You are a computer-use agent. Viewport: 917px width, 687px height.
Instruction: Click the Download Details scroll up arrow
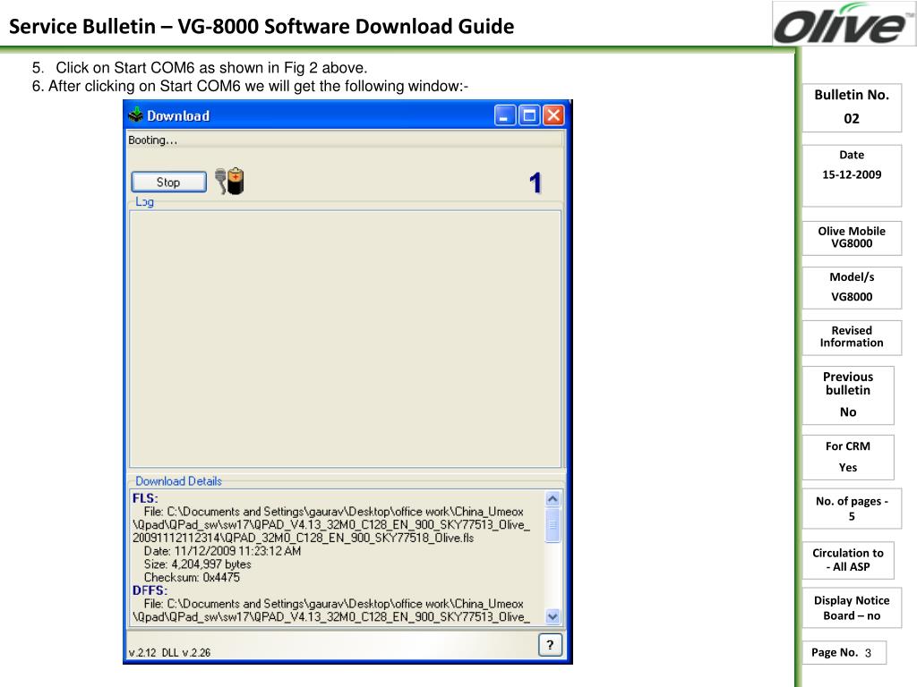tap(553, 499)
